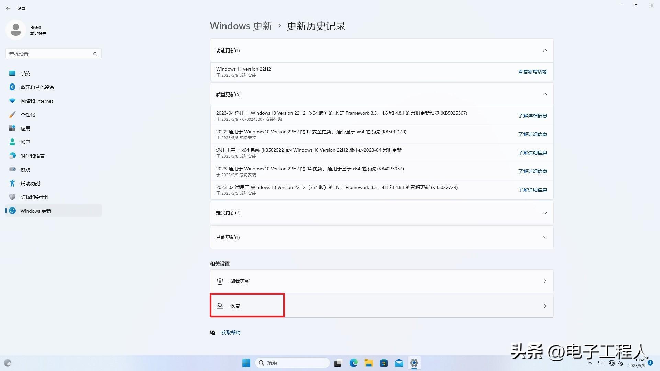Open 了解详细信息 for KB5012170
The width and height of the screenshot is (660, 371).
[x=532, y=134]
